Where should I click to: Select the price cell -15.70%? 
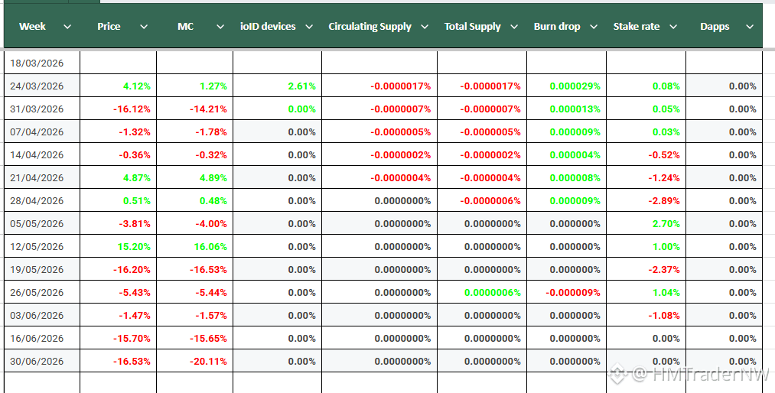coord(118,338)
